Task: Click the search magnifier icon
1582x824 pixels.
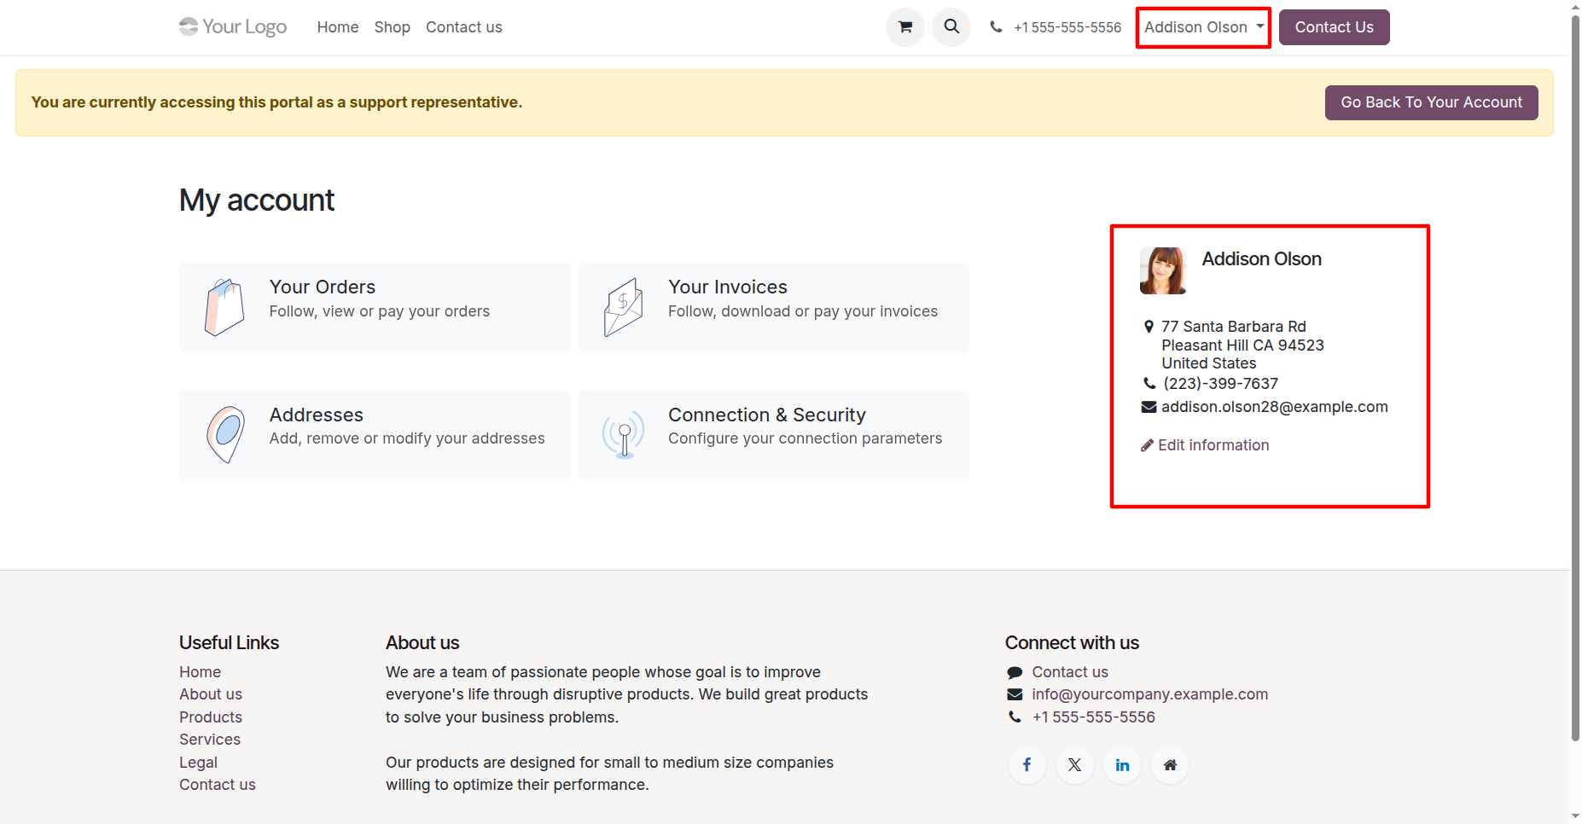Action: click(951, 27)
